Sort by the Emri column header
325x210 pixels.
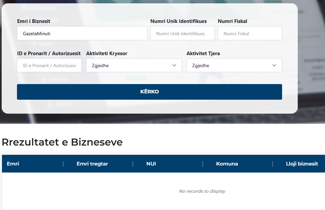click(x=13, y=164)
